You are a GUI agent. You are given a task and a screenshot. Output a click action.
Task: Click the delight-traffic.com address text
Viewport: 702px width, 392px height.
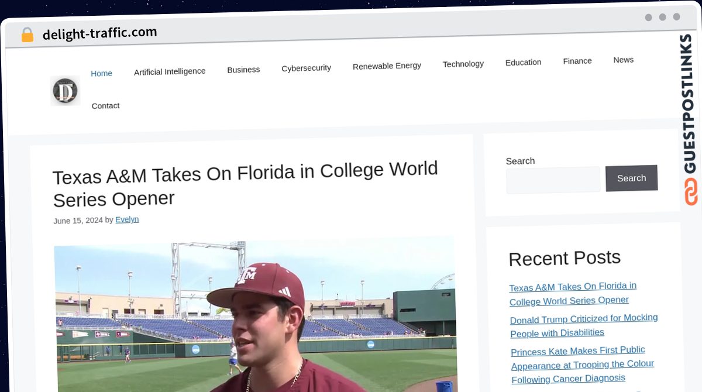[x=99, y=33]
